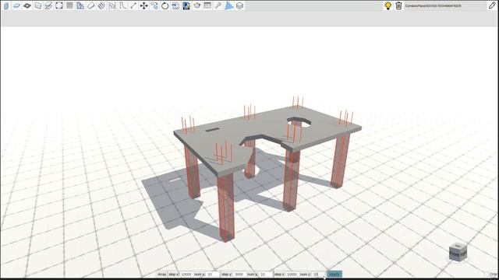This screenshot has height=280, width=499.
Task: Click the ContainerPlane object name field
Action: click(445, 5)
